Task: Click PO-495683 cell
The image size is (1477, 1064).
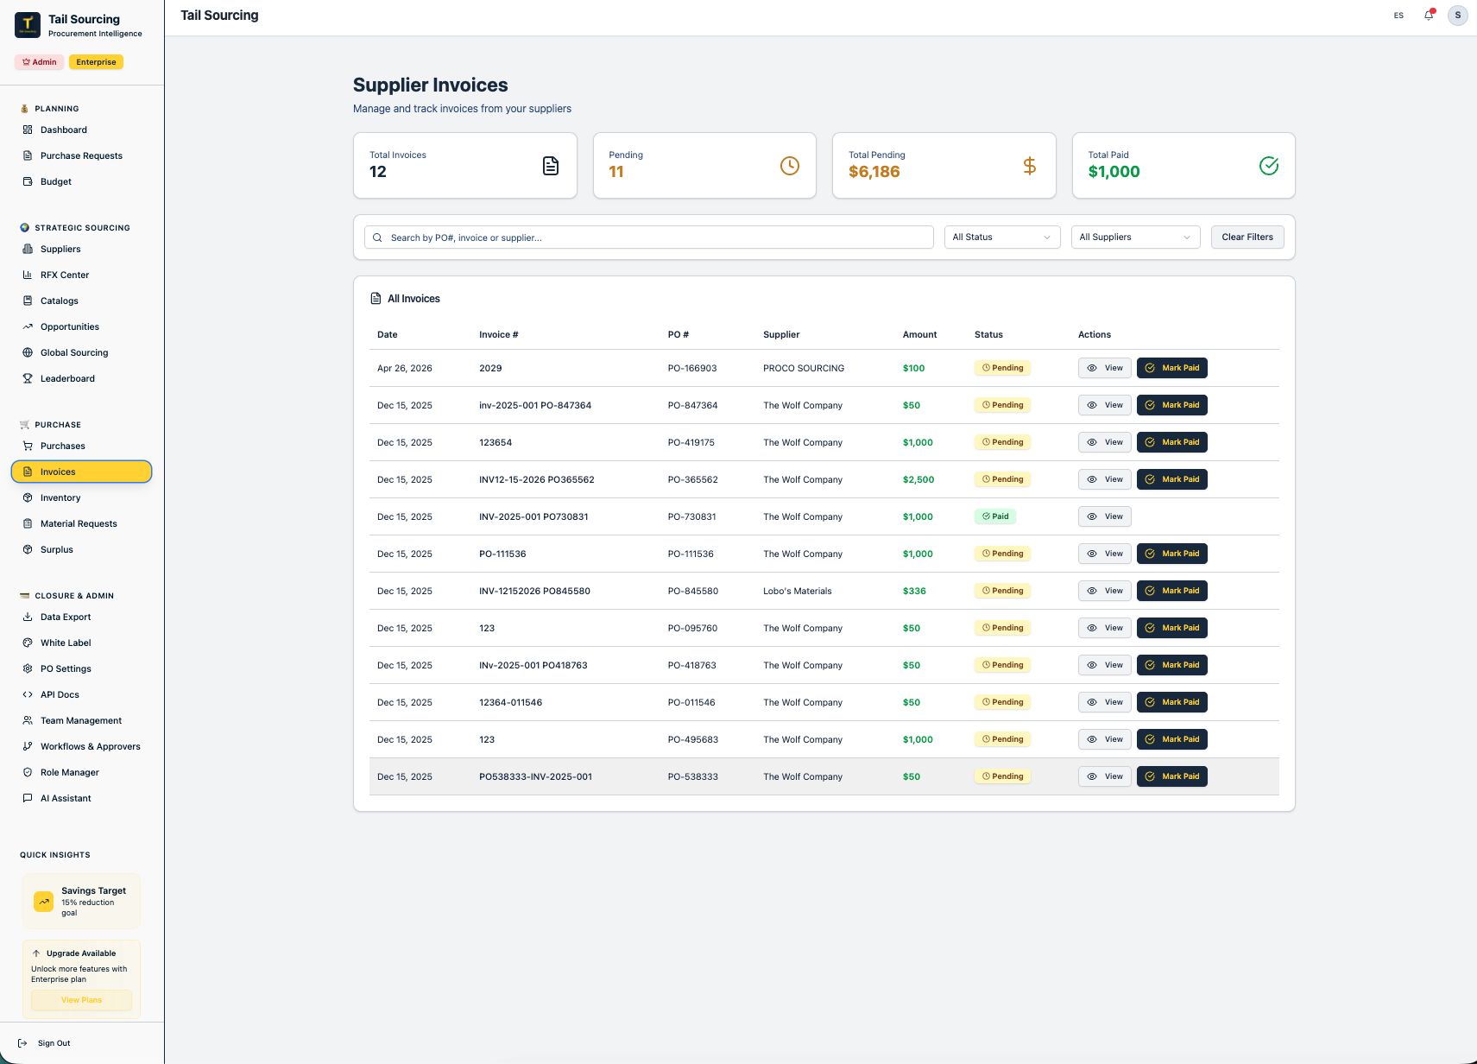Action: [x=693, y=739]
